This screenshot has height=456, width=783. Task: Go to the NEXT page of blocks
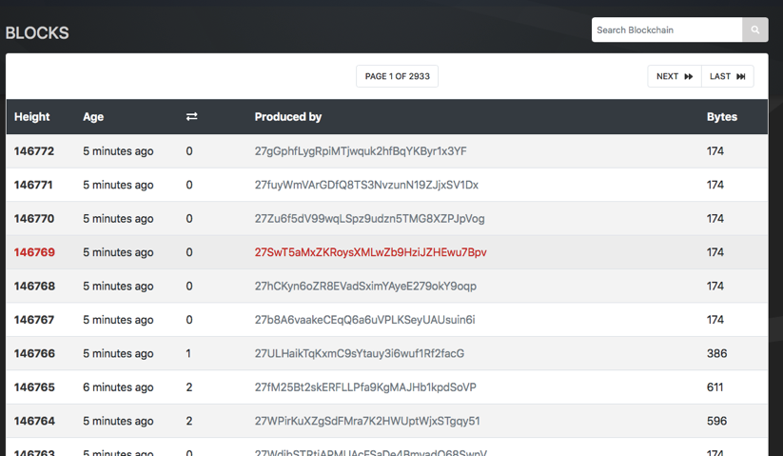tap(675, 76)
